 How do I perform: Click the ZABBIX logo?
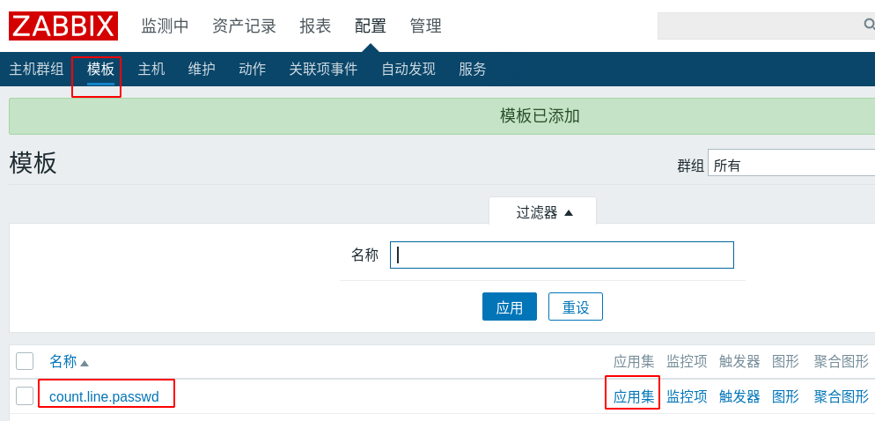(x=63, y=26)
